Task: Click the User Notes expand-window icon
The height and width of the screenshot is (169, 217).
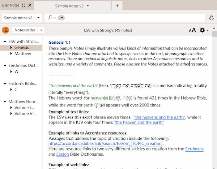Action: pyautogui.click(x=24, y=6)
